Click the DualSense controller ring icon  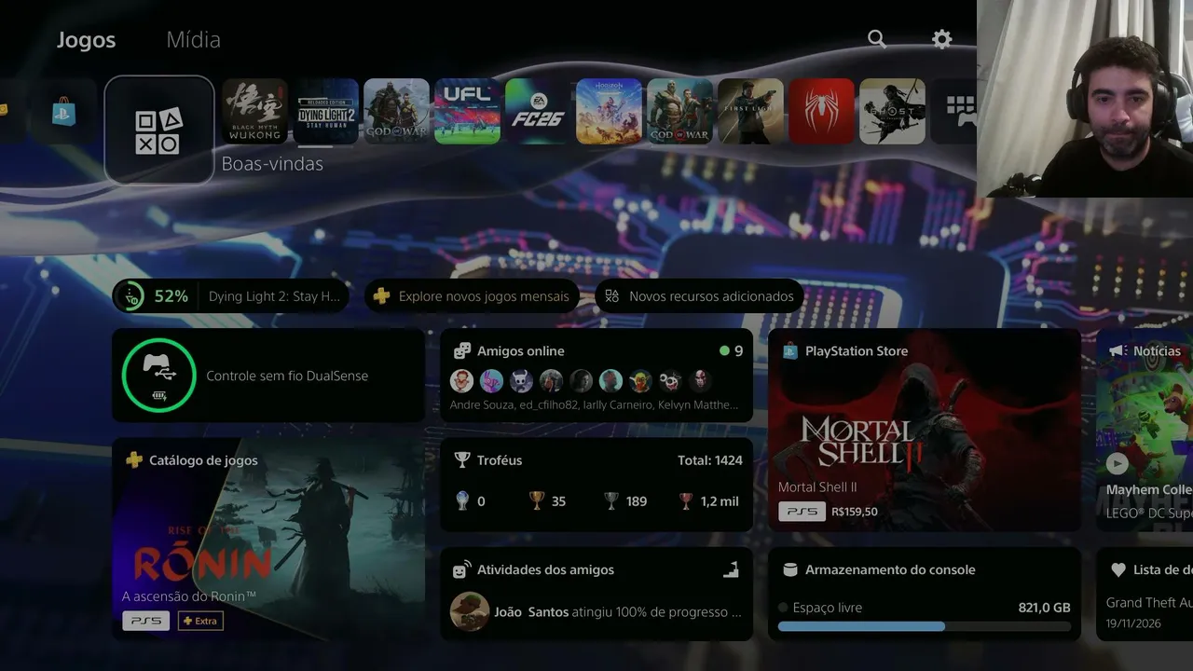pyautogui.click(x=158, y=376)
